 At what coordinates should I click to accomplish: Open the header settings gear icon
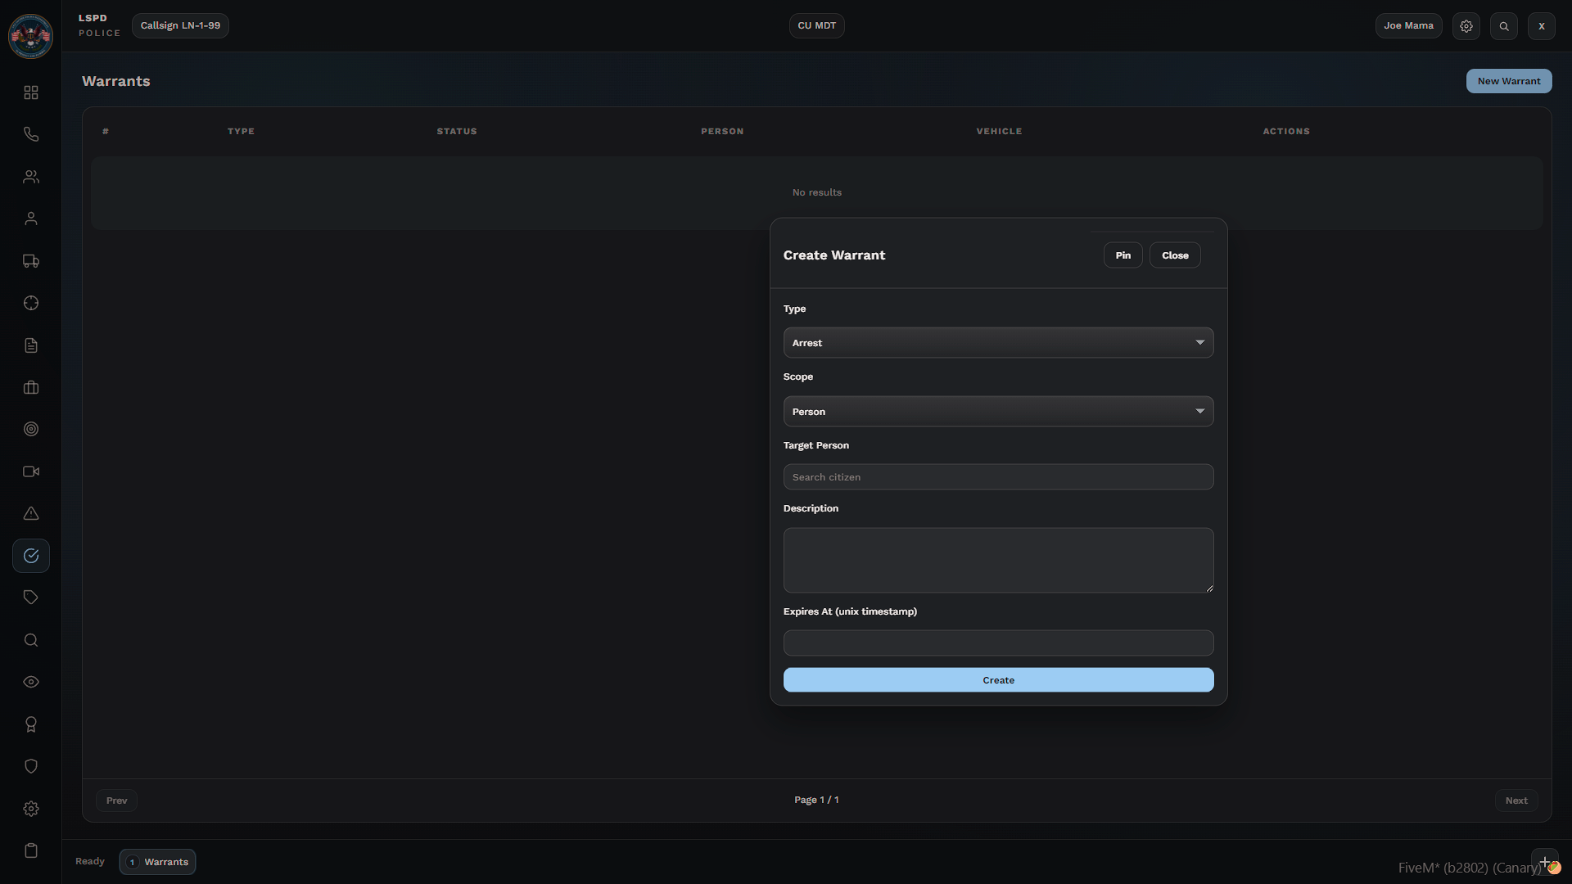click(1466, 26)
